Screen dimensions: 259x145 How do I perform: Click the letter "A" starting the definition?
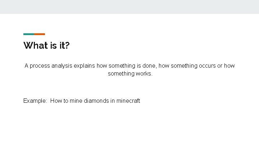point(27,66)
